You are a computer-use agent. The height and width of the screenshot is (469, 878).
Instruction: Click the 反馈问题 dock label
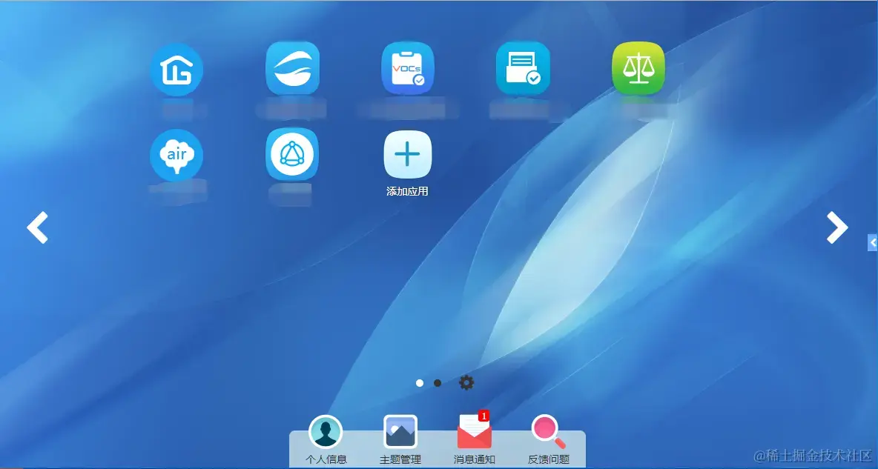549,459
